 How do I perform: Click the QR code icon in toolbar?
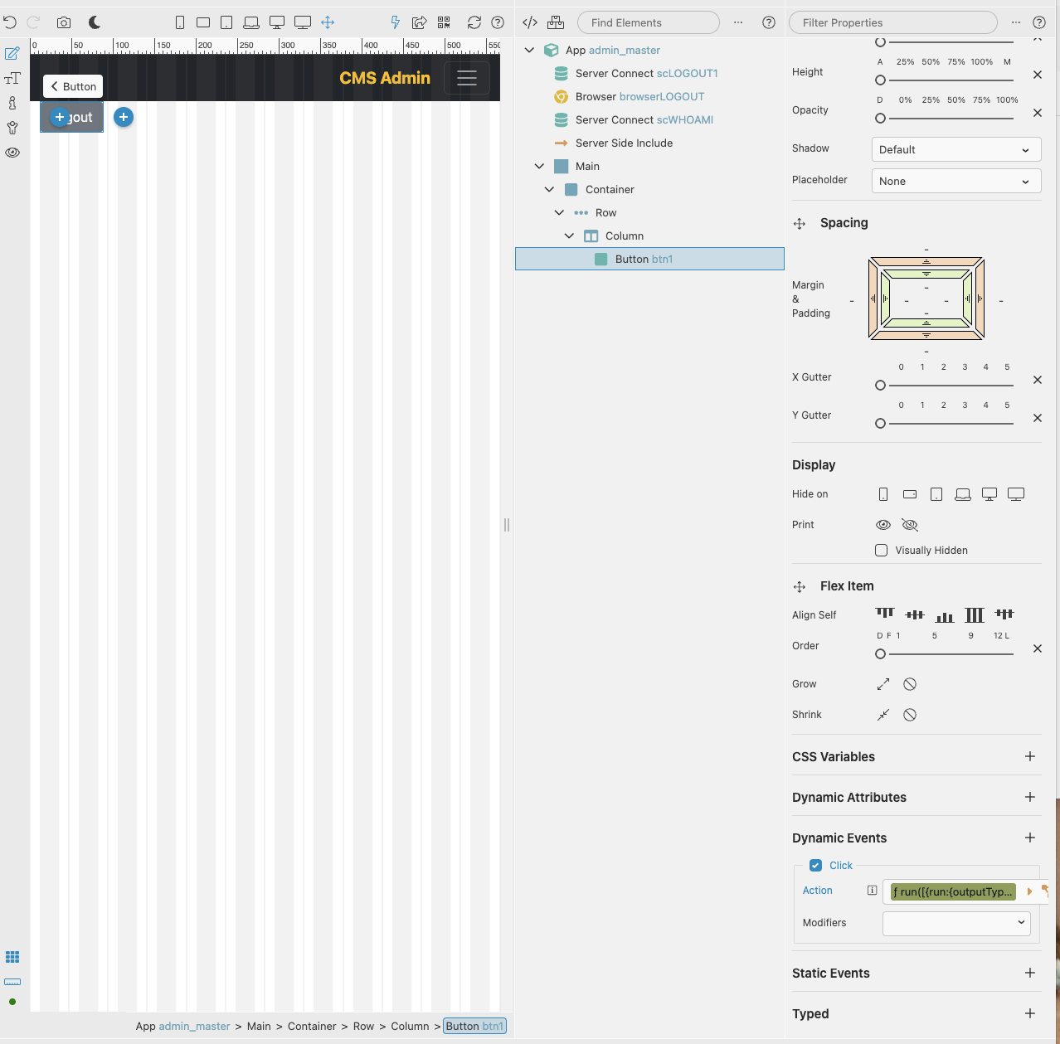[x=444, y=22]
